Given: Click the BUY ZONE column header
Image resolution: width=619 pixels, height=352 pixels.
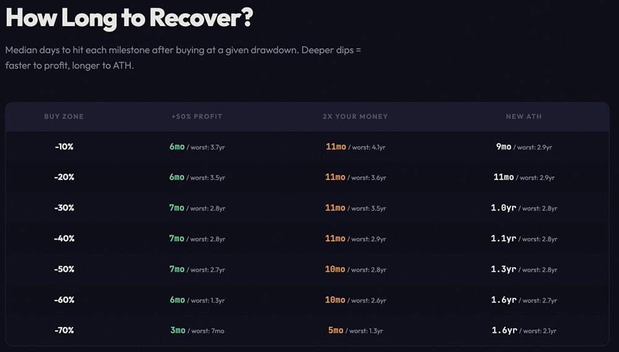Looking at the screenshot, I should (x=64, y=116).
